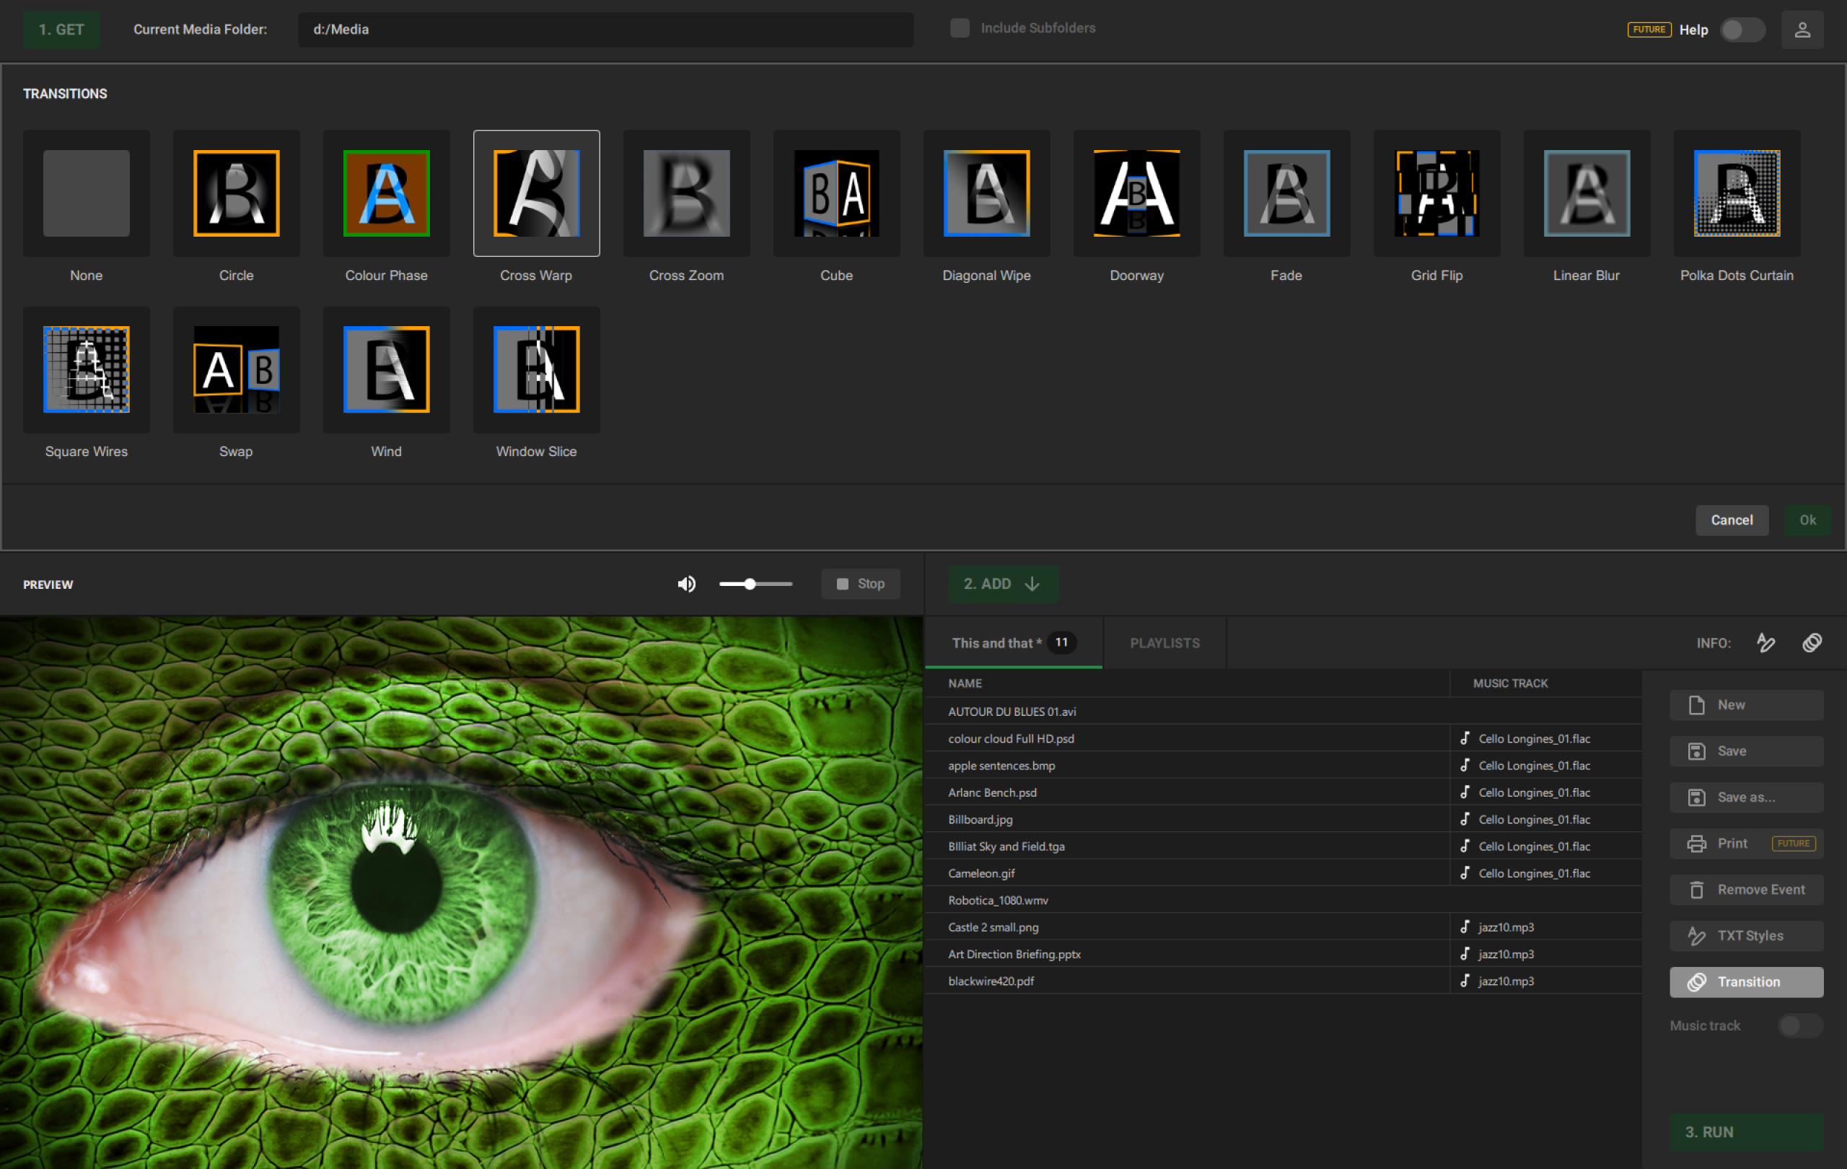The width and height of the screenshot is (1847, 1169).
Task: Switch to the PLAYLISTS tab
Action: click(x=1164, y=643)
